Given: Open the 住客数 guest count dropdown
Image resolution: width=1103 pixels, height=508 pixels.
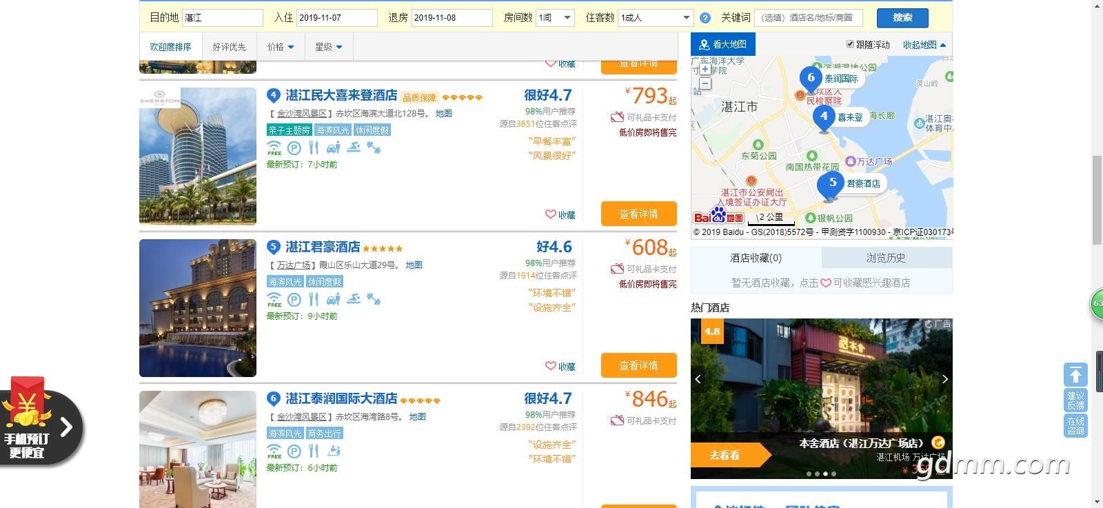Looking at the screenshot, I should point(656,18).
